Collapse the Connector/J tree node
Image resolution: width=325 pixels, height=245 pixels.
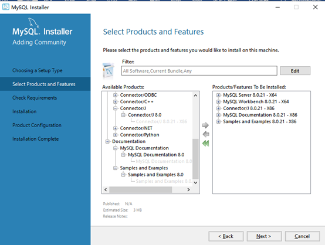click(x=115, y=108)
